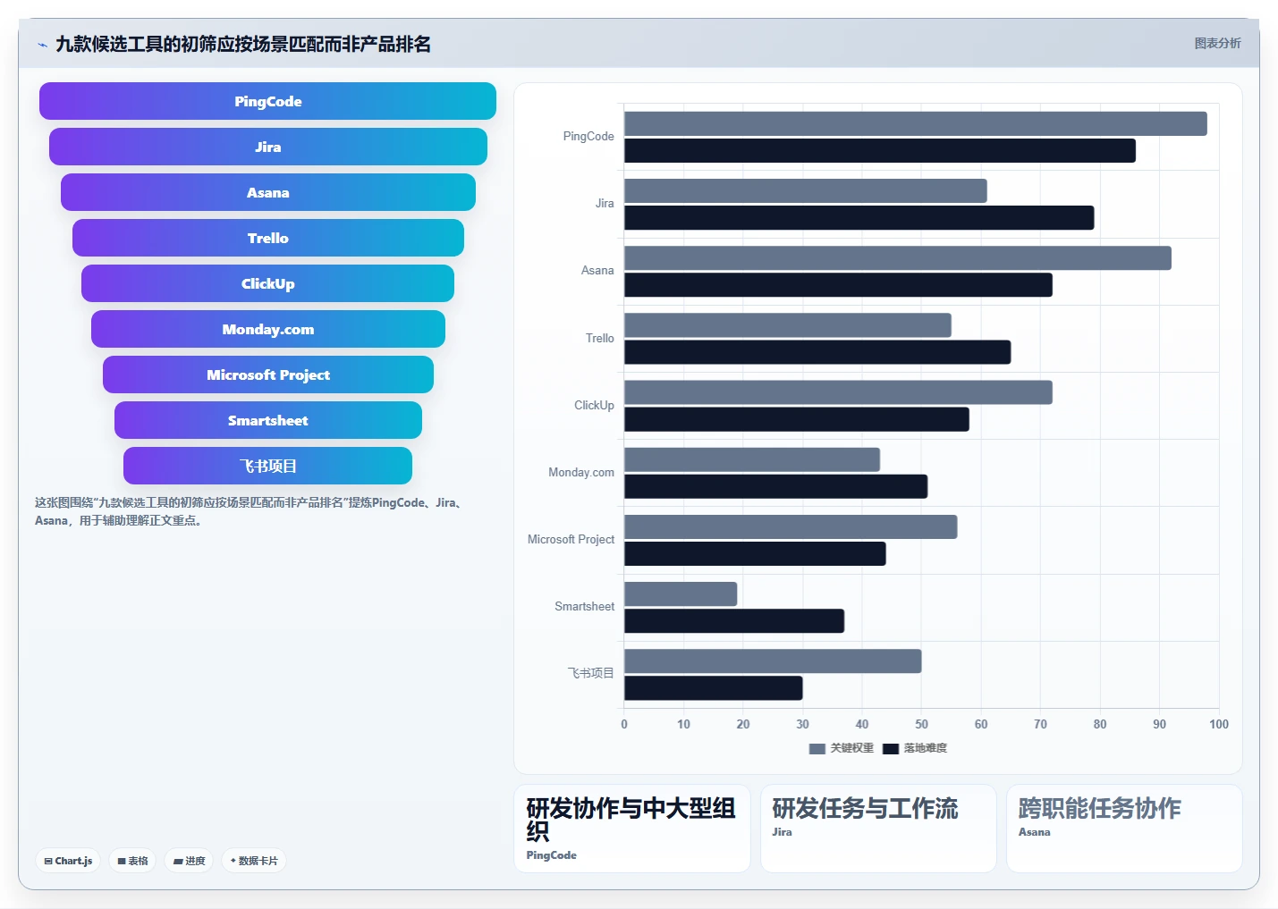Click Asana's 关键权重 gray bar

898,257
